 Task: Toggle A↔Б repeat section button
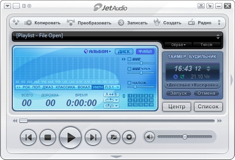coord(111,95)
